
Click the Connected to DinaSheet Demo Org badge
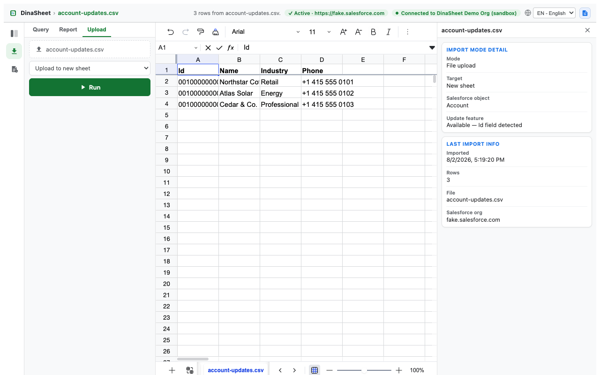(456, 13)
